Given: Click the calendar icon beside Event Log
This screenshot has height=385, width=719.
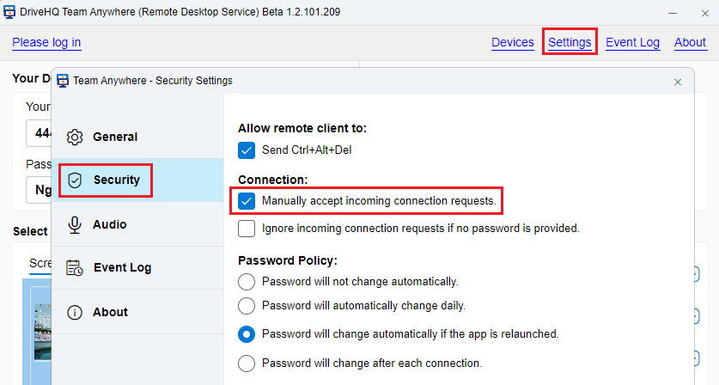Looking at the screenshot, I should (75, 267).
